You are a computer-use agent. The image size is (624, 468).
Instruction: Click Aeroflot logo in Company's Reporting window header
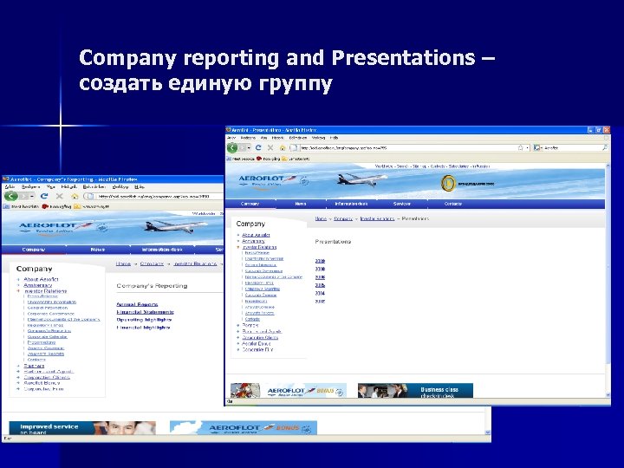55,228
